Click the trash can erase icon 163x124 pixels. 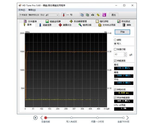click(x=124, y=25)
